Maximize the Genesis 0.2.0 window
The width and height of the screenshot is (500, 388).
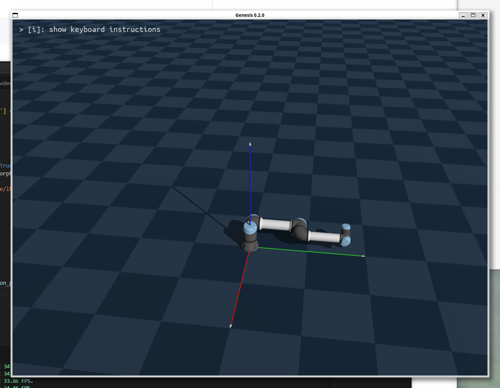pos(473,15)
